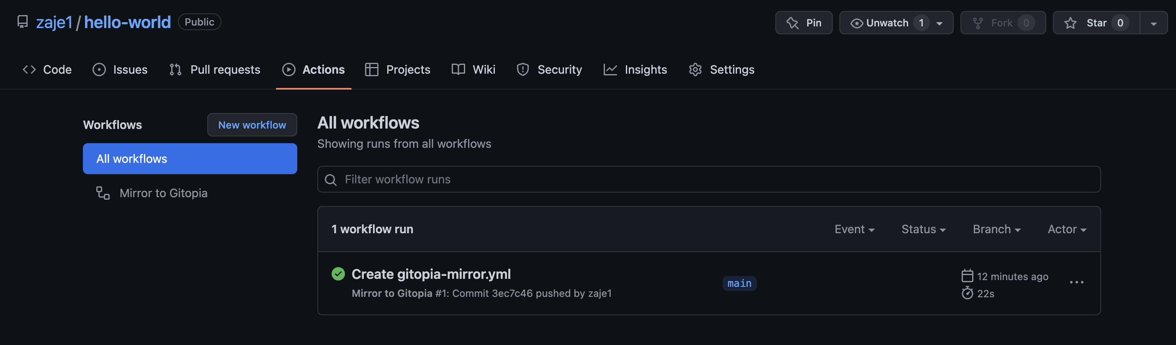Viewport: 1176px width, 345px height.
Task: Click the search magnifier icon in filter box
Action: click(x=331, y=180)
